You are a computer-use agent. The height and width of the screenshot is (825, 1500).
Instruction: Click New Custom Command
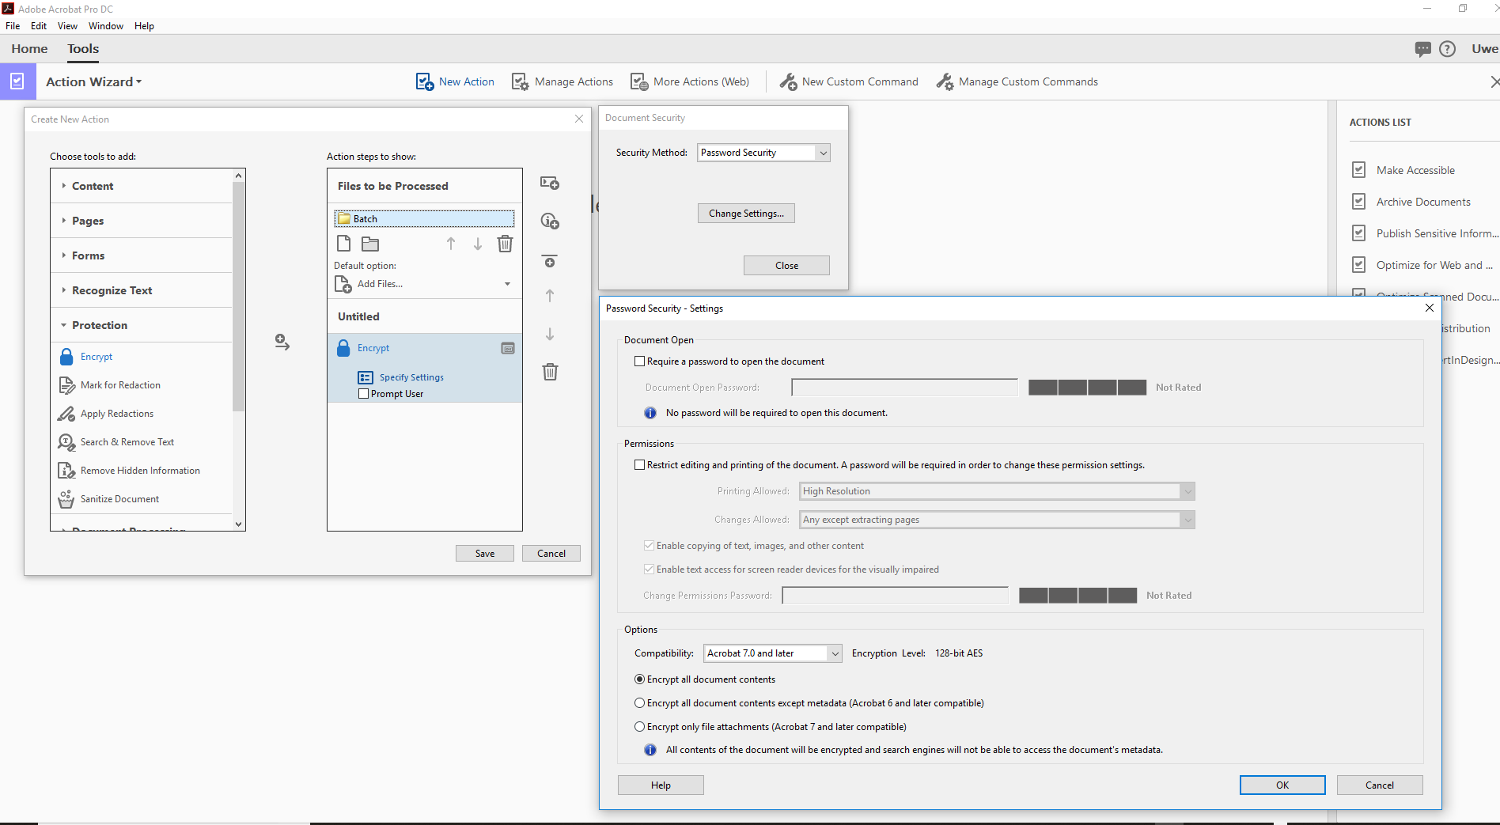pos(849,81)
